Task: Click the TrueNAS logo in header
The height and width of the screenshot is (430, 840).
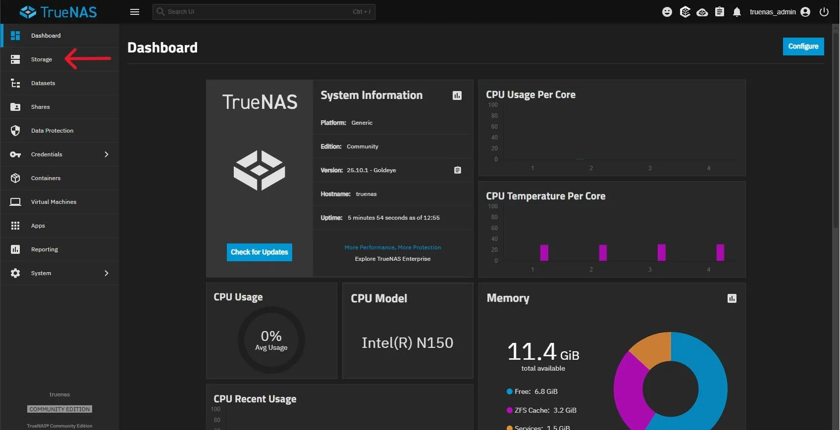Action: click(58, 12)
